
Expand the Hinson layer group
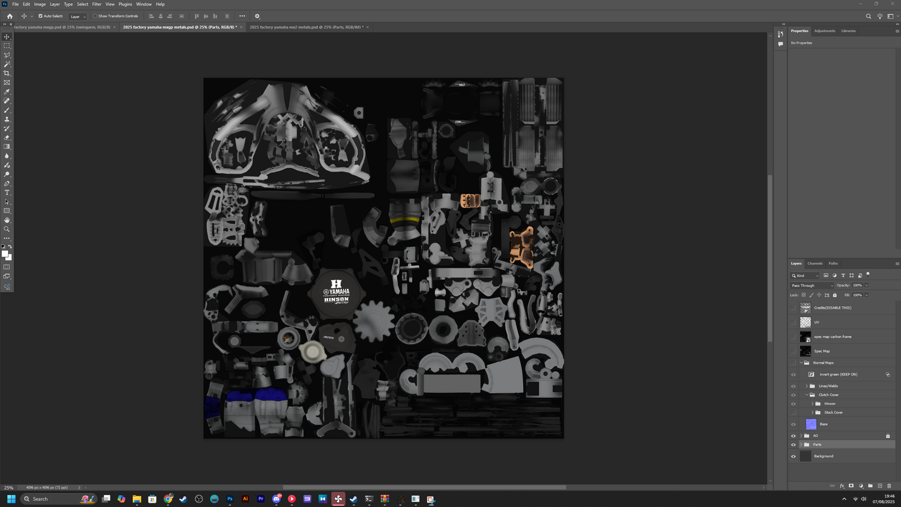click(812, 404)
